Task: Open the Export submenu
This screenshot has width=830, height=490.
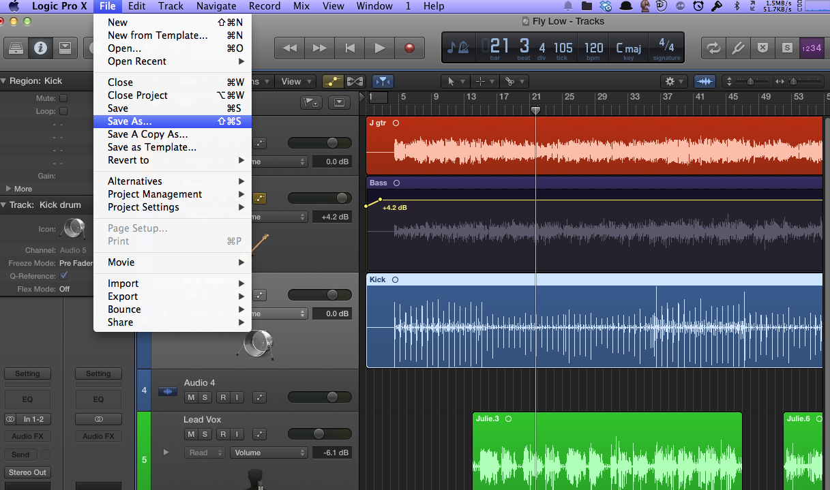Action: 123,296
